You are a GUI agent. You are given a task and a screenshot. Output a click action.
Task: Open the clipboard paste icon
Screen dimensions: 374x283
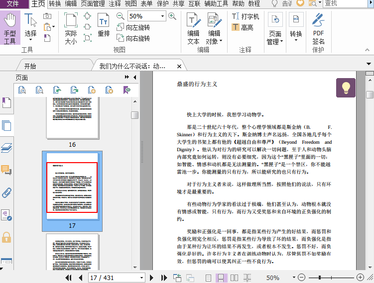coord(47,27)
